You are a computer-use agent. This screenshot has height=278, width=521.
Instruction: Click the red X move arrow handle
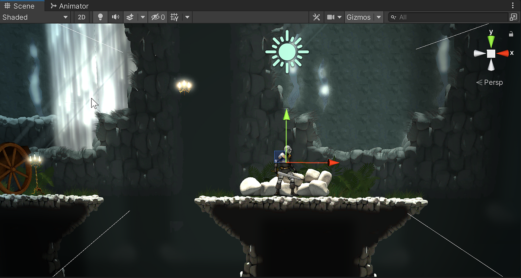[333, 162]
